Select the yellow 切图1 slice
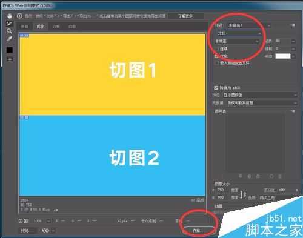This screenshot has width=303, height=238. coord(113,74)
